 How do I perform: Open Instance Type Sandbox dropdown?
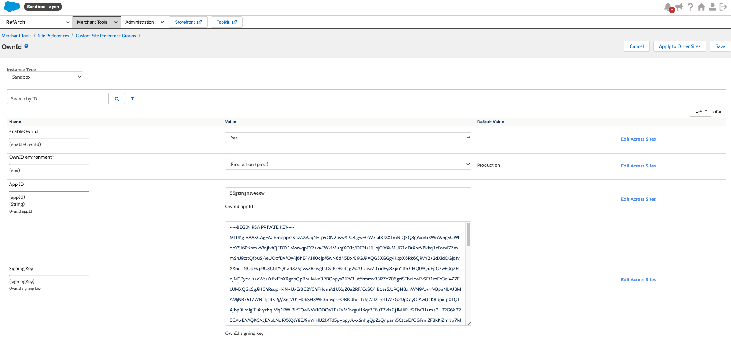(45, 77)
